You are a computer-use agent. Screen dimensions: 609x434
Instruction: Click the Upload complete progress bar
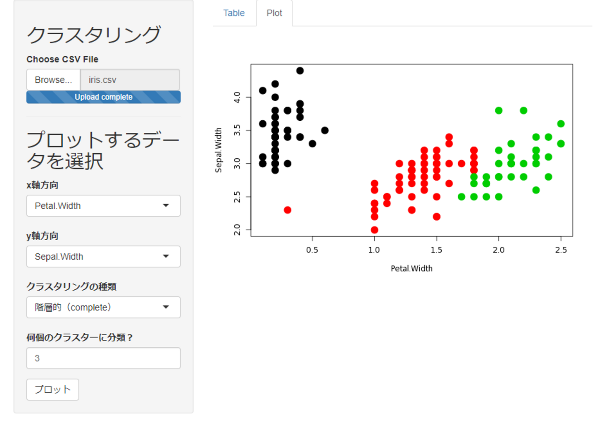click(104, 97)
